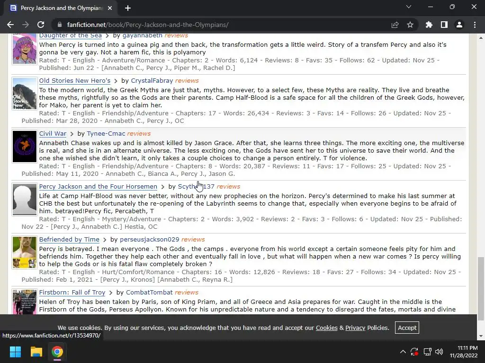485x363 pixels.
Task: Jump to latest chapter of Civil War
Action: pyautogui.click(x=72, y=134)
